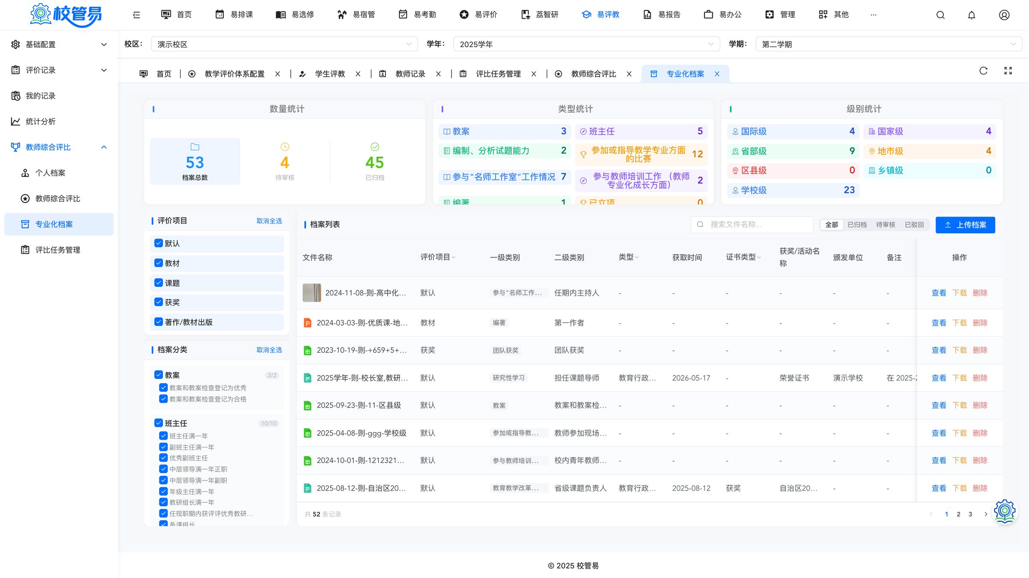Screen dimensions: 1029x578
Task: Toggle fullscreen expand icon
Action: pyautogui.click(x=1008, y=71)
